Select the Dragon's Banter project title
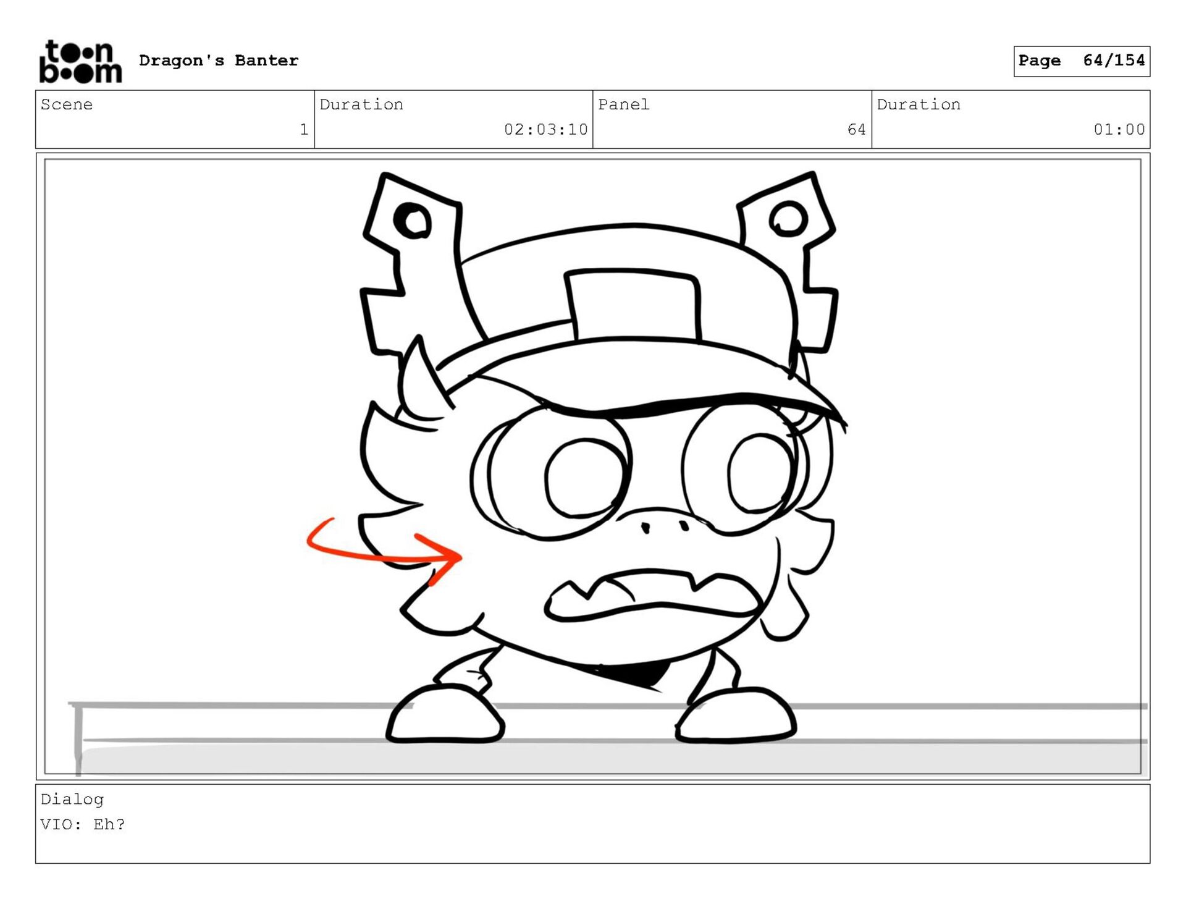This screenshot has height=917, width=1186. point(219,61)
